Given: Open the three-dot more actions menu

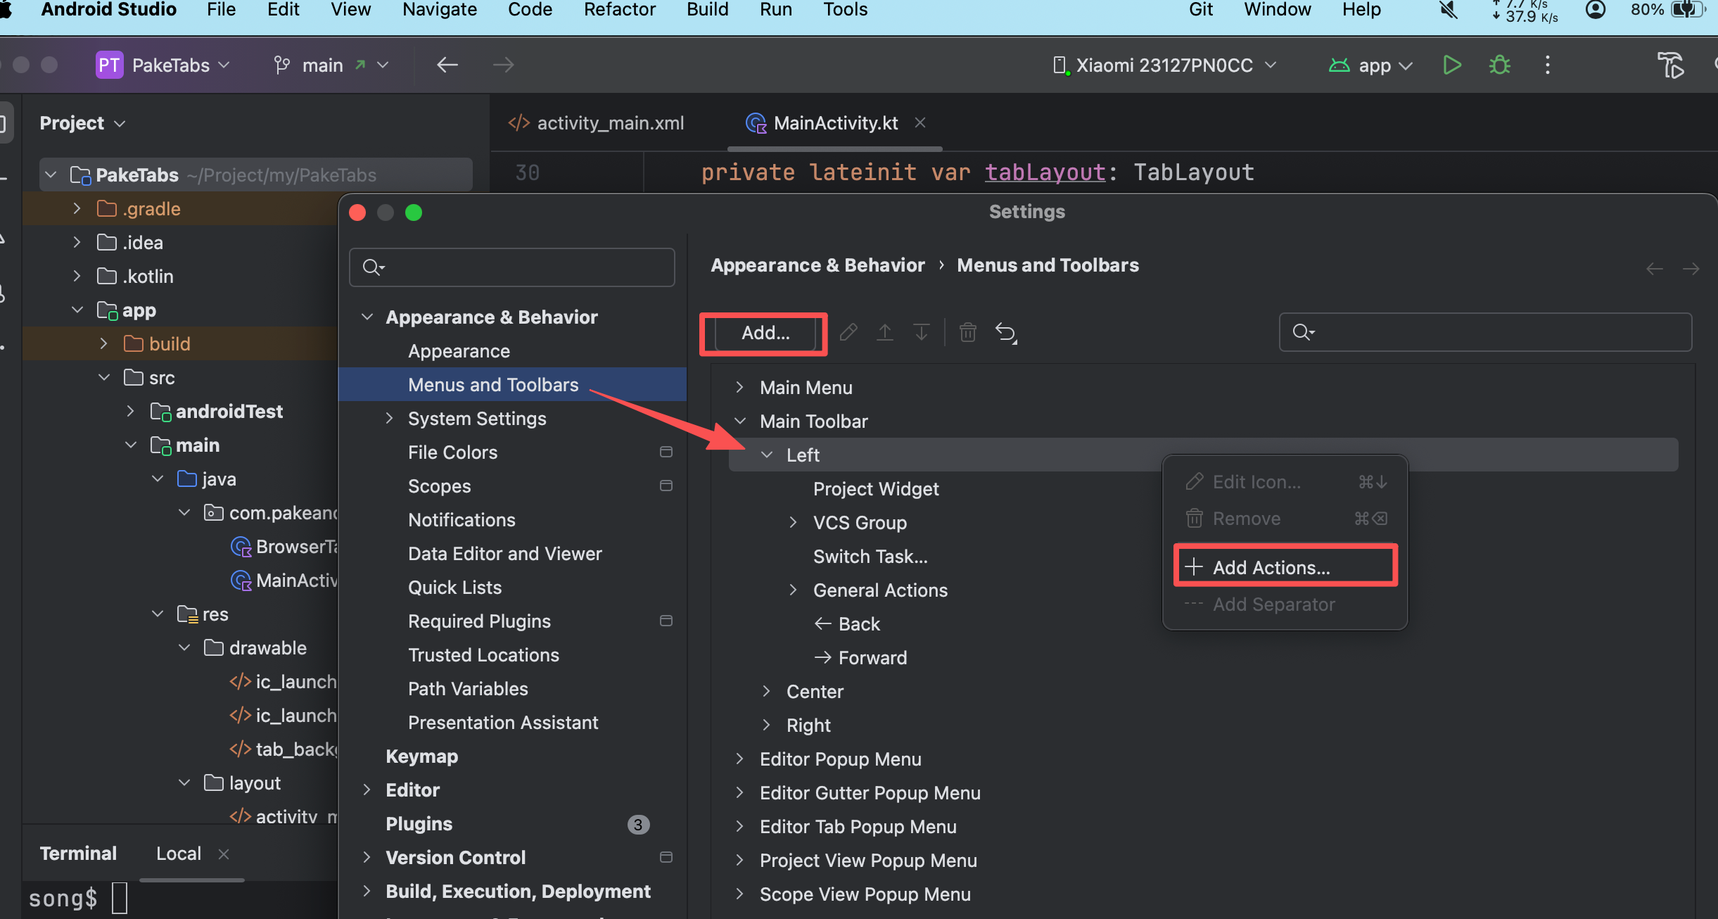Looking at the screenshot, I should point(1547,65).
